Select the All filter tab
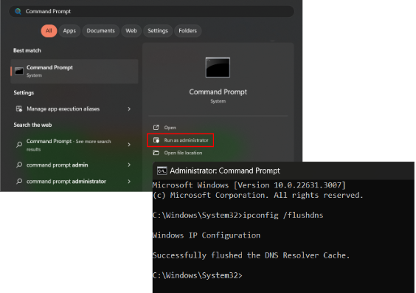416x293 pixels. coord(49,31)
